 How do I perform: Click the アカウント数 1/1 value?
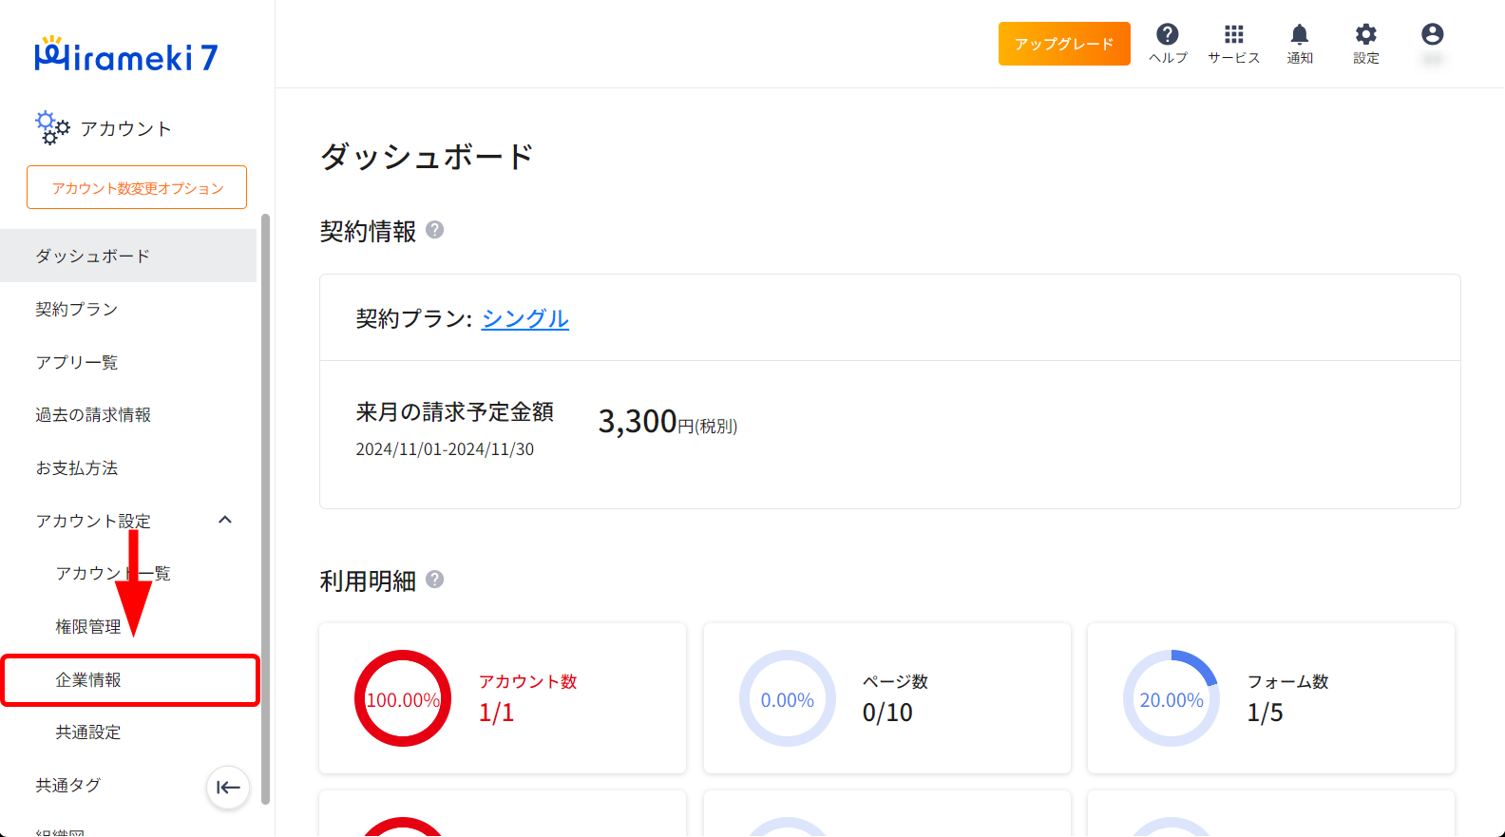point(496,713)
